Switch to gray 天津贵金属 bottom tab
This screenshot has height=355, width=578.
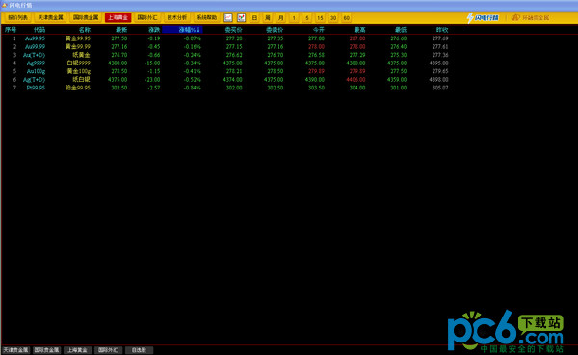pyautogui.click(x=15, y=350)
